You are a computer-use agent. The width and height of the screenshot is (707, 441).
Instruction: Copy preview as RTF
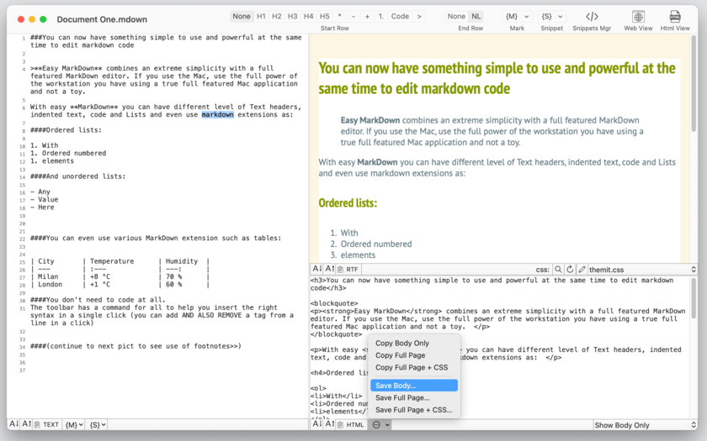(x=348, y=269)
